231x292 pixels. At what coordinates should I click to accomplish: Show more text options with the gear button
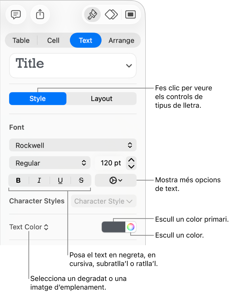point(115,180)
